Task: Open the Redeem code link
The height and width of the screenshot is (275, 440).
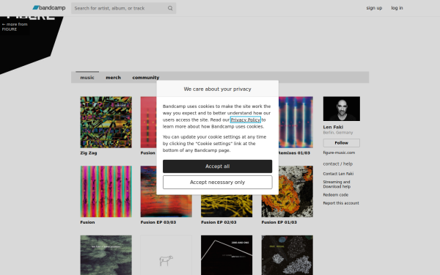Action: [336, 195]
